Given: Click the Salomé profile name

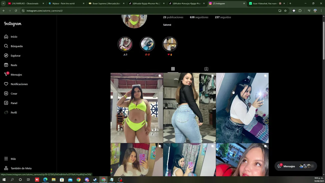Looking at the screenshot, I should 167,25.
